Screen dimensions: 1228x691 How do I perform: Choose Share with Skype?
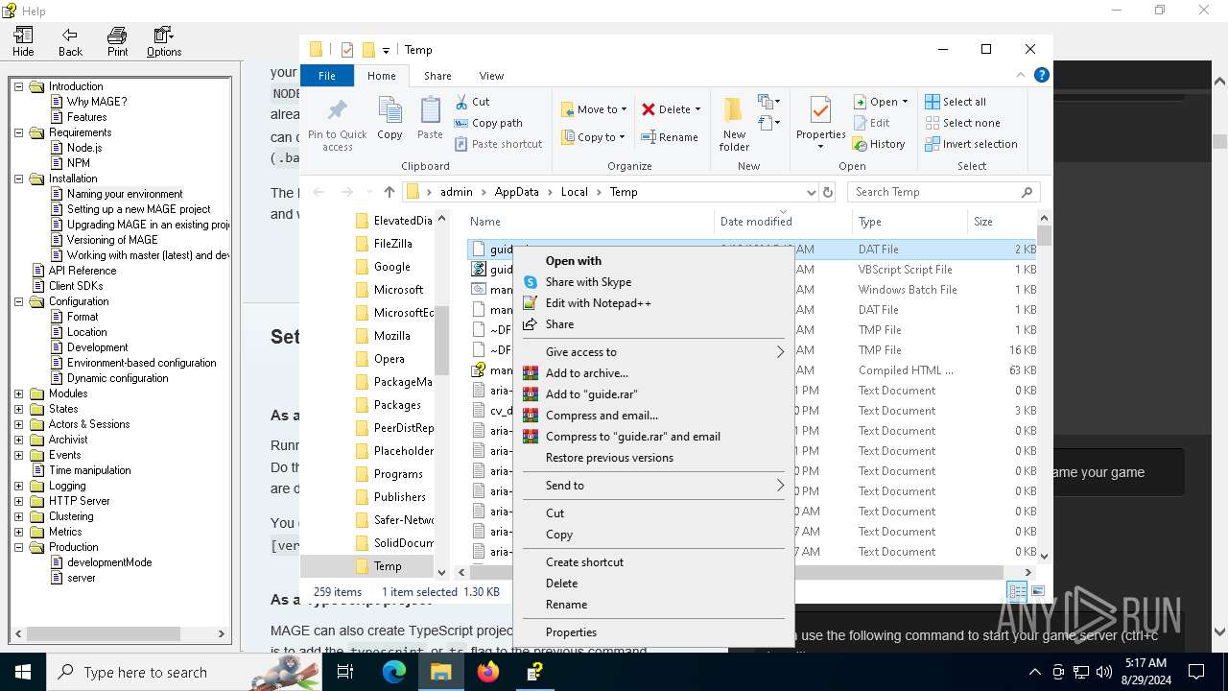click(654, 282)
